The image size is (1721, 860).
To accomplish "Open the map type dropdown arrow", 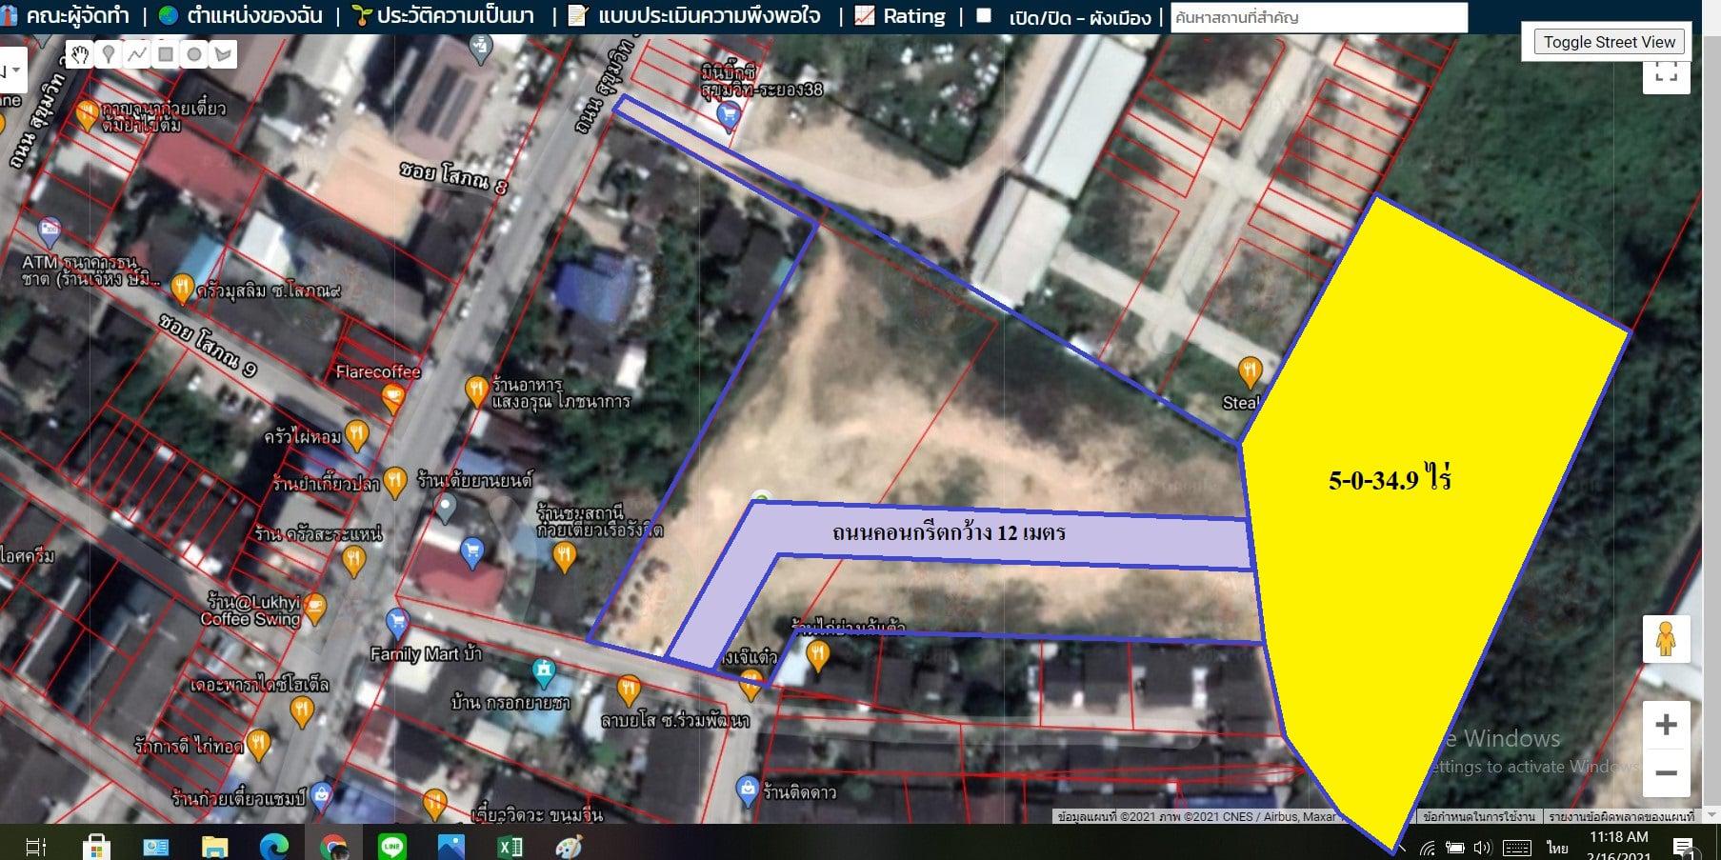I will click(x=16, y=70).
